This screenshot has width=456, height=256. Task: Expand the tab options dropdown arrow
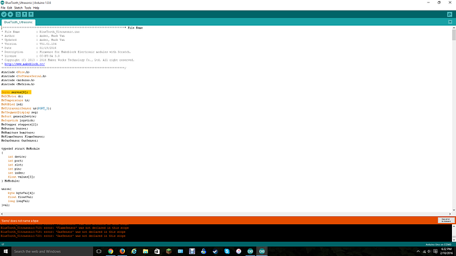pyautogui.click(x=450, y=22)
